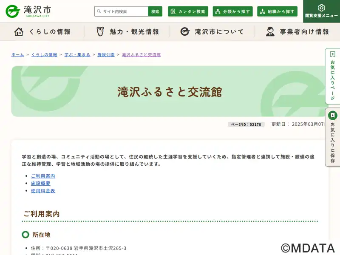Open the 事業者向け情報 menu

click(x=297, y=32)
